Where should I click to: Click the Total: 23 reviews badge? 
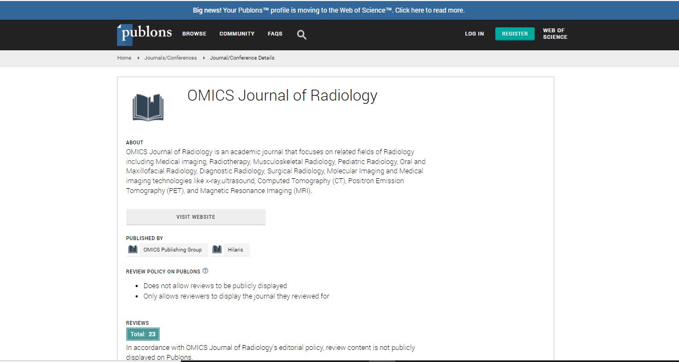(143, 334)
